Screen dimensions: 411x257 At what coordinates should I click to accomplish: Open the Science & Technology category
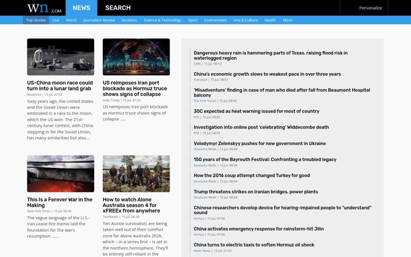(x=162, y=20)
